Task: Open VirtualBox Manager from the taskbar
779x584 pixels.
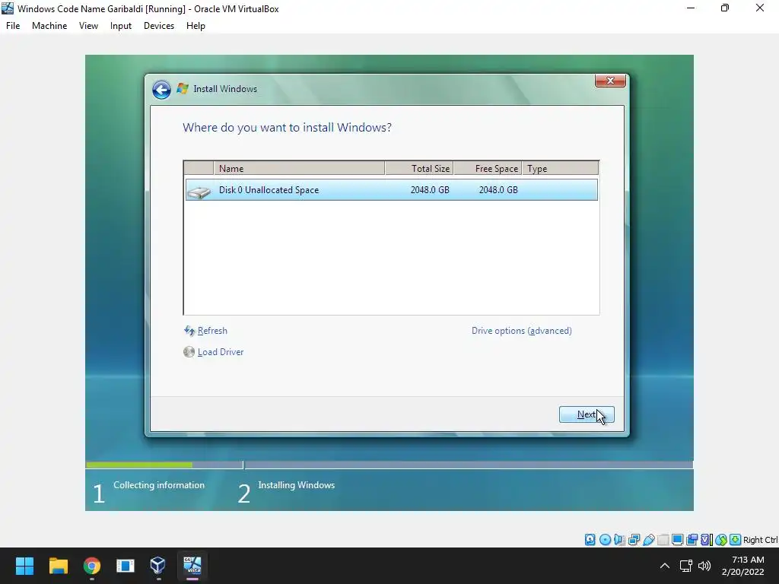Action: [158, 566]
